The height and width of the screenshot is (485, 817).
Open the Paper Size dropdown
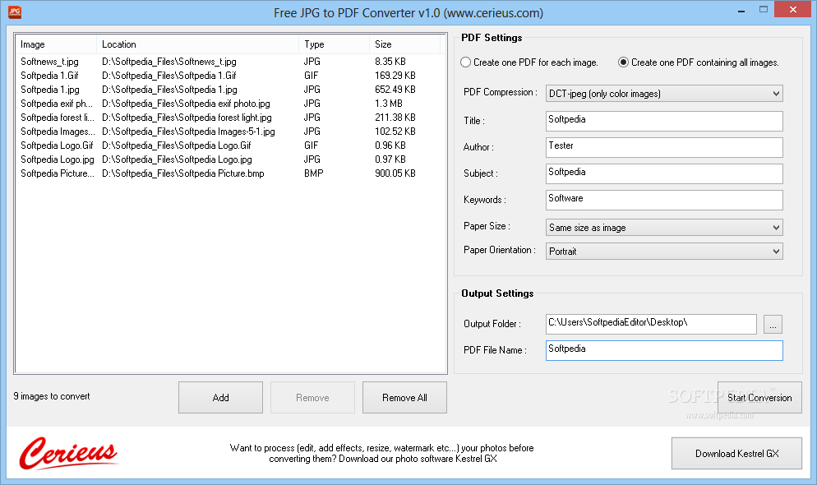point(664,228)
